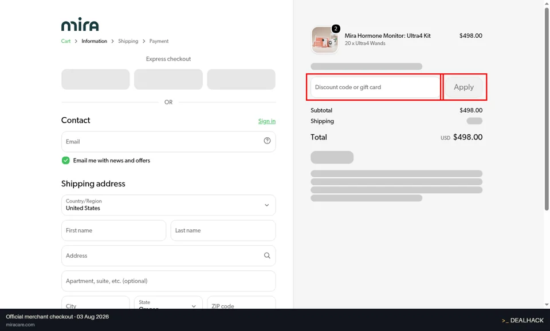Select the Shipping breadcrumb step
Viewport: 550px width, 331px height.
[128, 41]
